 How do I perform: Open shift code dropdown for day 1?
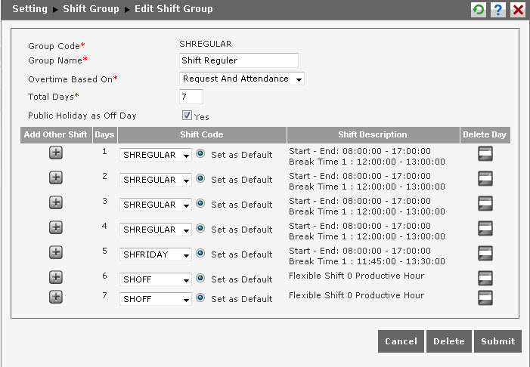156,155
